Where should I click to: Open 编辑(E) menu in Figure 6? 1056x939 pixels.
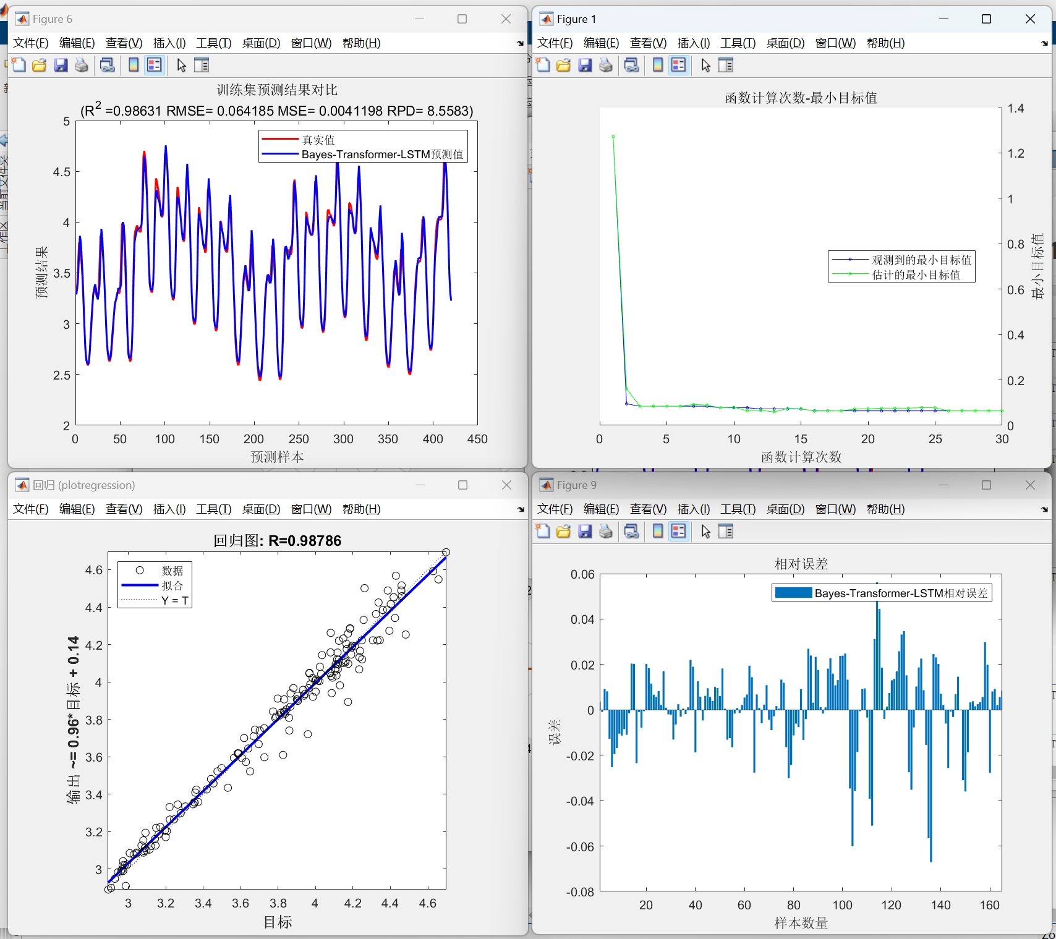[x=77, y=43]
